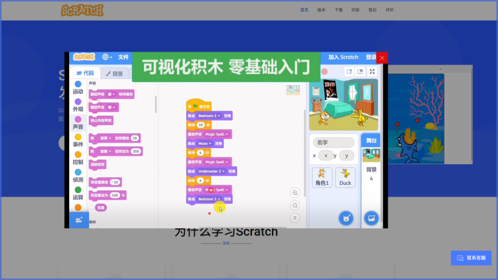Click the 加入 Scratch link
Viewport: 498px width, 280px height.
click(x=344, y=57)
